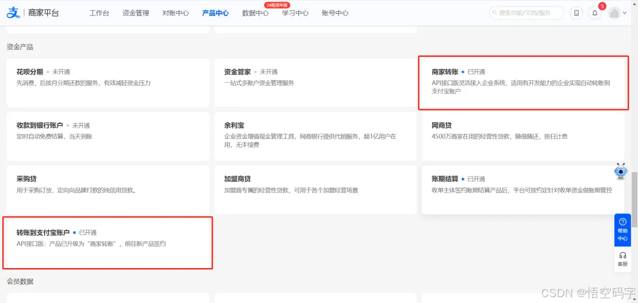Open the 加盟商贷 product card

click(x=315, y=190)
